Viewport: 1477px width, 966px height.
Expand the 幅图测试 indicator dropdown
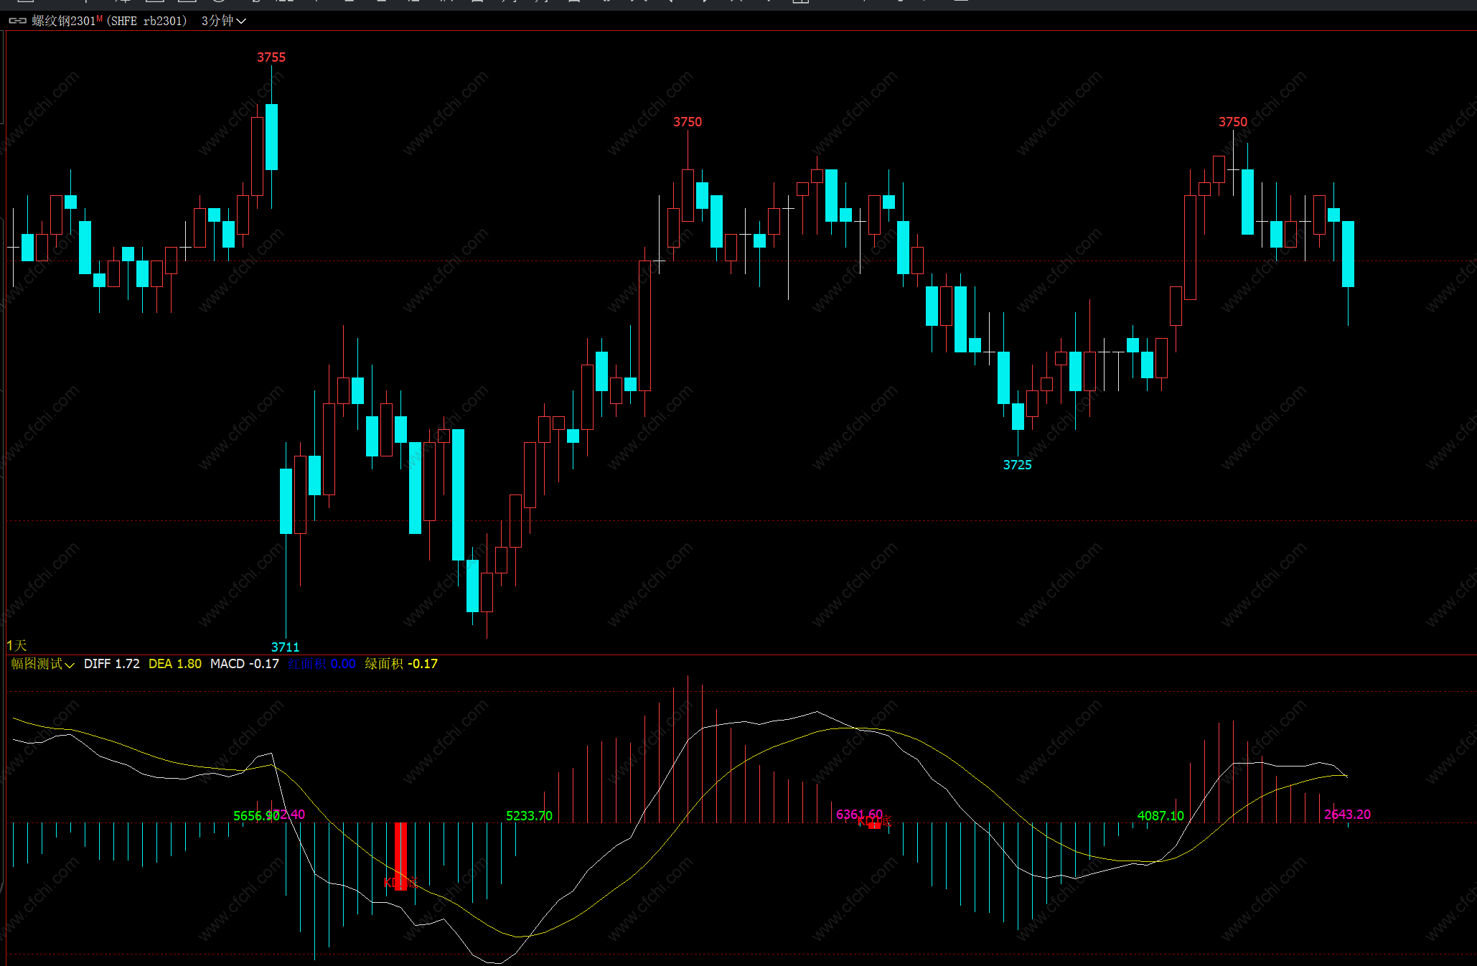(42, 664)
